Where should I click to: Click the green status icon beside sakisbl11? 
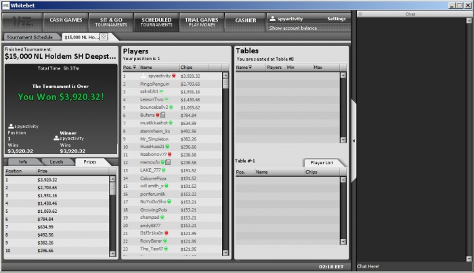point(161,91)
